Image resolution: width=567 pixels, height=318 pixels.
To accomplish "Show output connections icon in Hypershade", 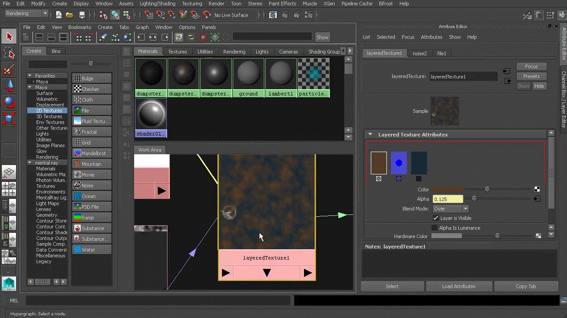I will 165,37.
